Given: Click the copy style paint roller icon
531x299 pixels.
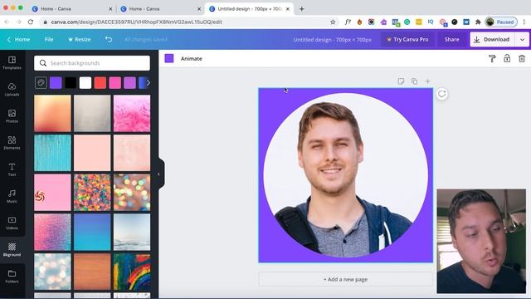Looking at the screenshot, I should tap(492, 59).
